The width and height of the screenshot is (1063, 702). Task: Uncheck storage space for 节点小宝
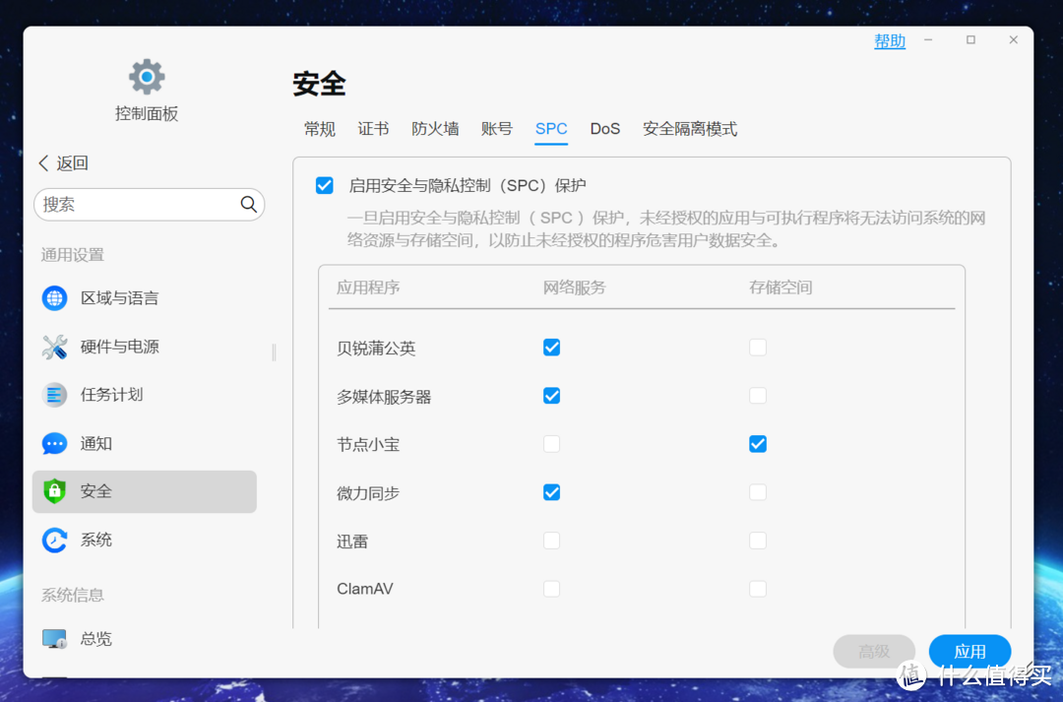pos(757,444)
